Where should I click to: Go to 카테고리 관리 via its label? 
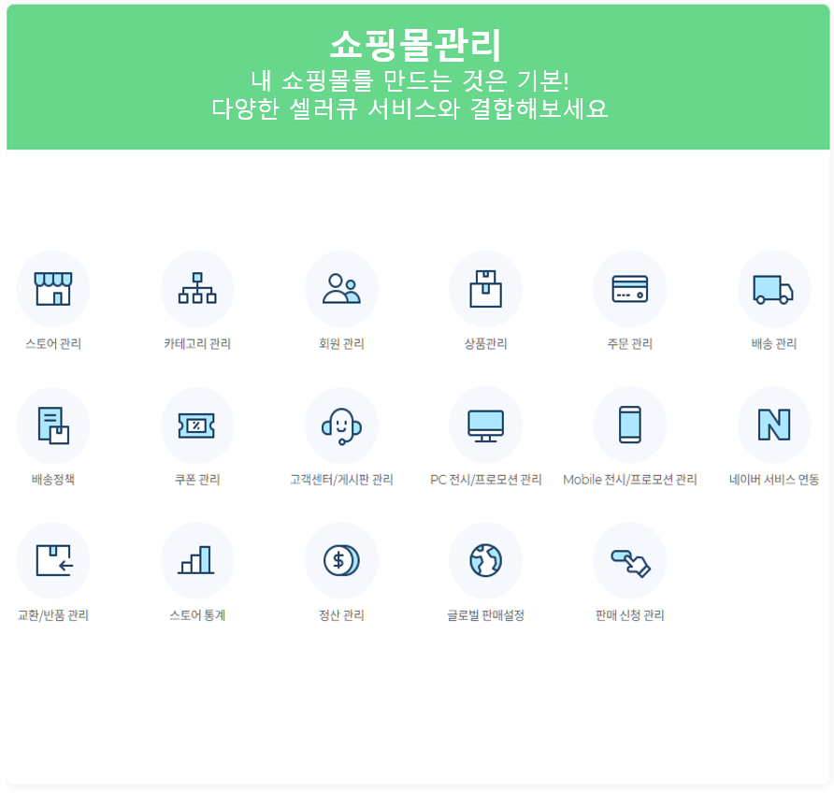pyautogui.click(x=197, y=343)
